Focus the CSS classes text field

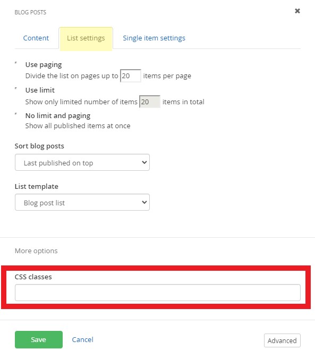pyautogui.click(x=158, y=293)
